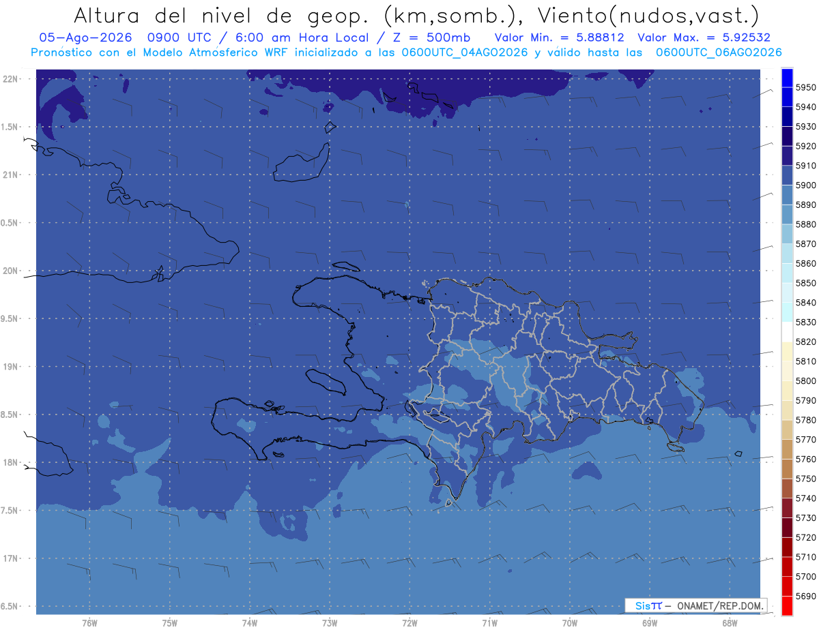Click the 69W longitude axis label
Screen dimensions: 819x632
coord(650,622)
